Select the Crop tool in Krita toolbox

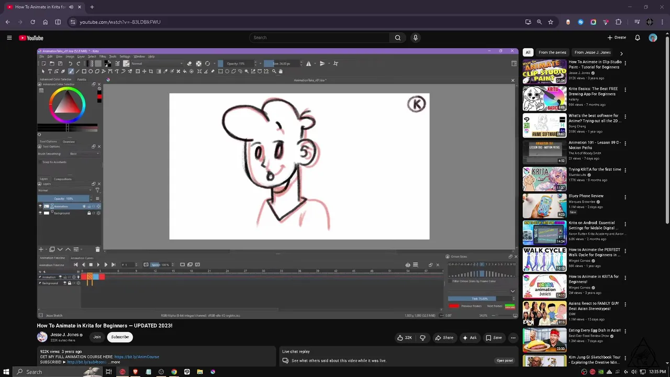(151, 71)
